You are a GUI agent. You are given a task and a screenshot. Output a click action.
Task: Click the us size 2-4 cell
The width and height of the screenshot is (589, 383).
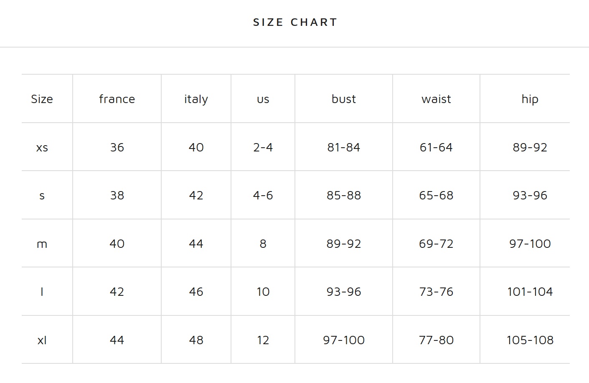coord(263,147)
